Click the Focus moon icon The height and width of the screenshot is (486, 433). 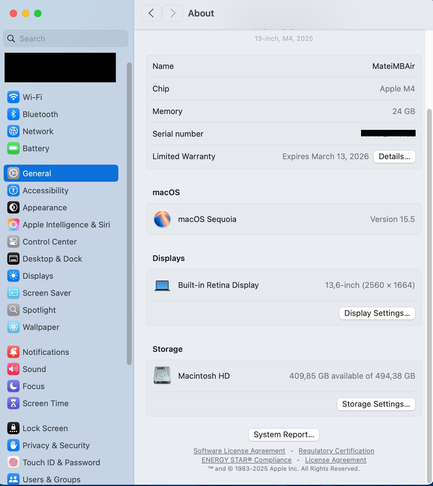coord(13,386)
